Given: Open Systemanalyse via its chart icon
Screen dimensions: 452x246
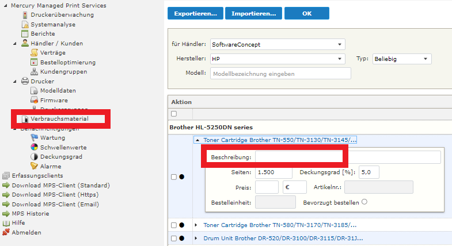Looking at the screenshot, I should click(25, 24).
